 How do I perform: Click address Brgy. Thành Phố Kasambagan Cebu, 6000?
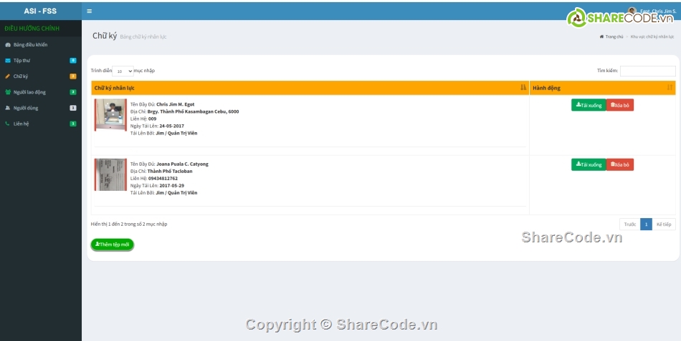[194, 112]
